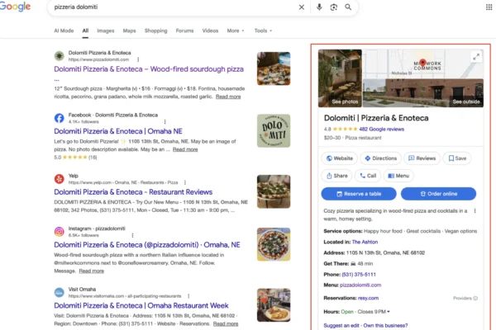Viewport: 496px width, 330px height.
Task: Click the Reserve a table button
Action: click(358, 194)
